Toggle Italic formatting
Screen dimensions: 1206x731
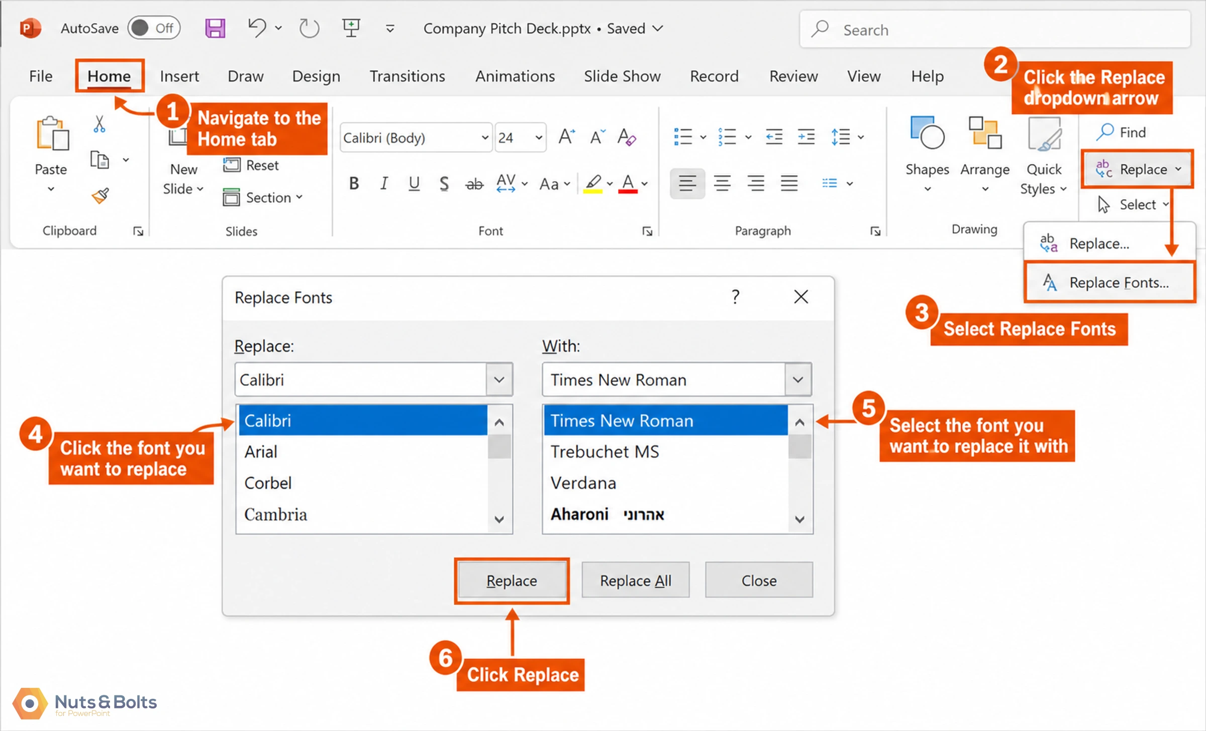(384, 183)
